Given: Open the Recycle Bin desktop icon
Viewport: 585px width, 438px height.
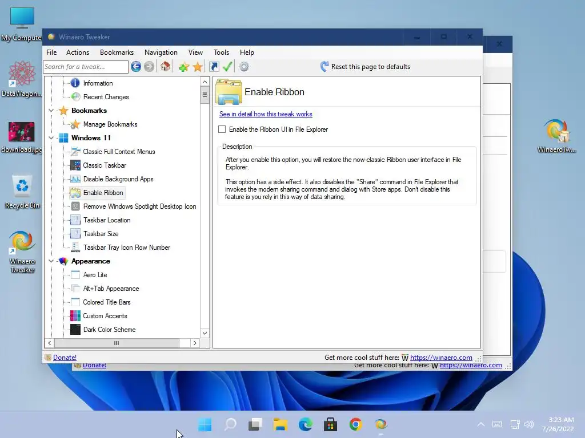Looking at the screenshot, I should [x=22, y=192].
